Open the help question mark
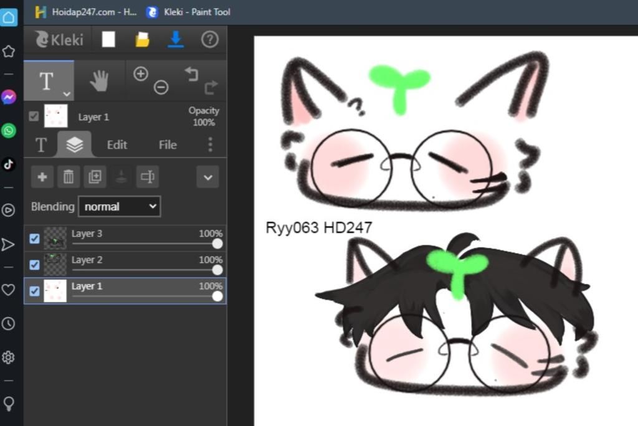Image resolution: width=638 pixels, height=426 pixels. click(x=209, y=39)
